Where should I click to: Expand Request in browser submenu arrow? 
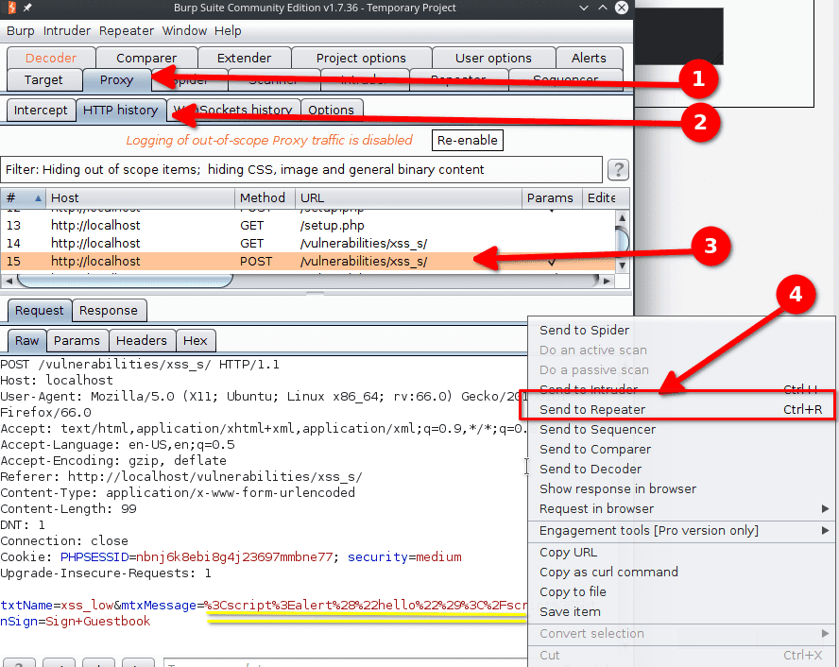825,508
